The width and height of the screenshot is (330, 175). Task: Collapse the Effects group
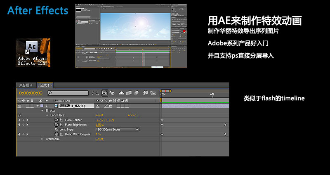pyautogui.click(x=42, y=111)
